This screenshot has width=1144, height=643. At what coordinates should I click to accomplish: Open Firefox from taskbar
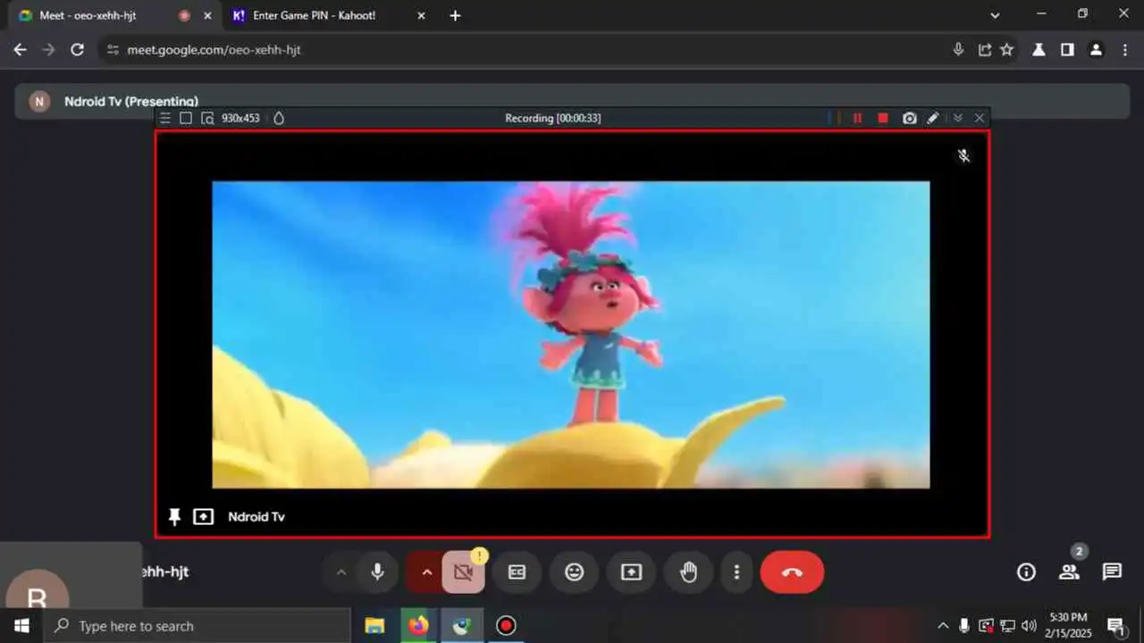(418, 626)
